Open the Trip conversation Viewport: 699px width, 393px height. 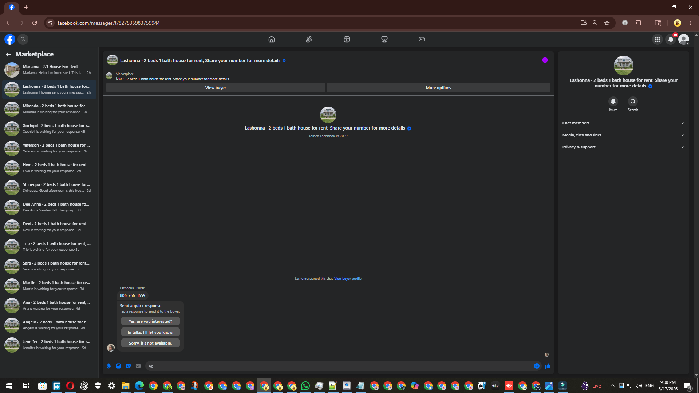(x=49, y=247)
